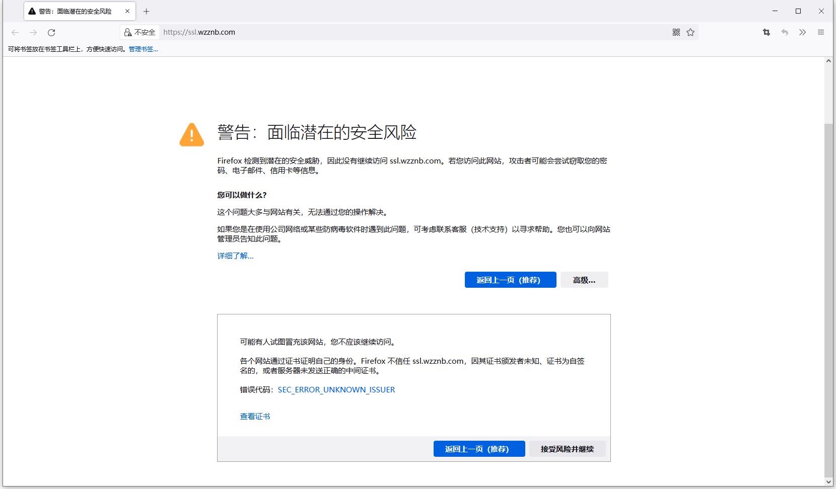Open the 高级... advanced options
Screen dimensions: 836x489
(x=584, y=280)
